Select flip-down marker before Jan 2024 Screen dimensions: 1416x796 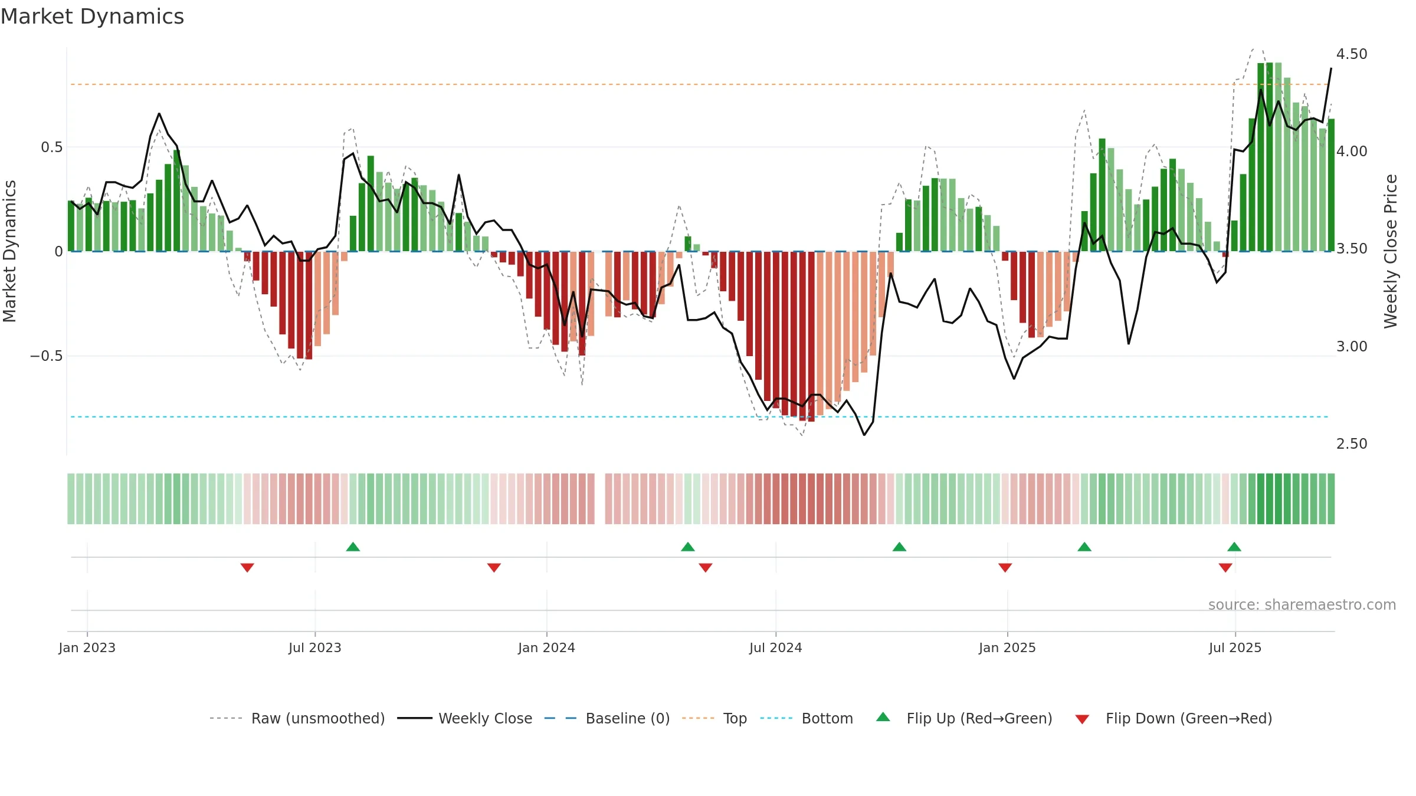point(494,568)
